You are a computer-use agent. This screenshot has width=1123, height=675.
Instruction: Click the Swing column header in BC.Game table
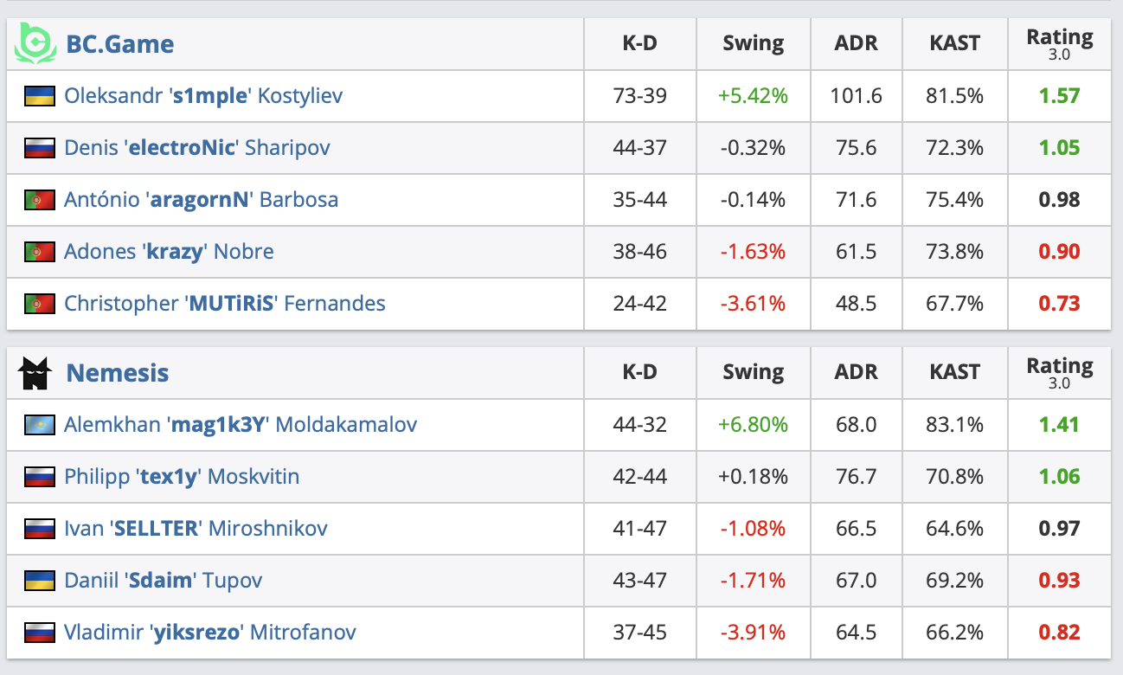click(x=753, y=43)
